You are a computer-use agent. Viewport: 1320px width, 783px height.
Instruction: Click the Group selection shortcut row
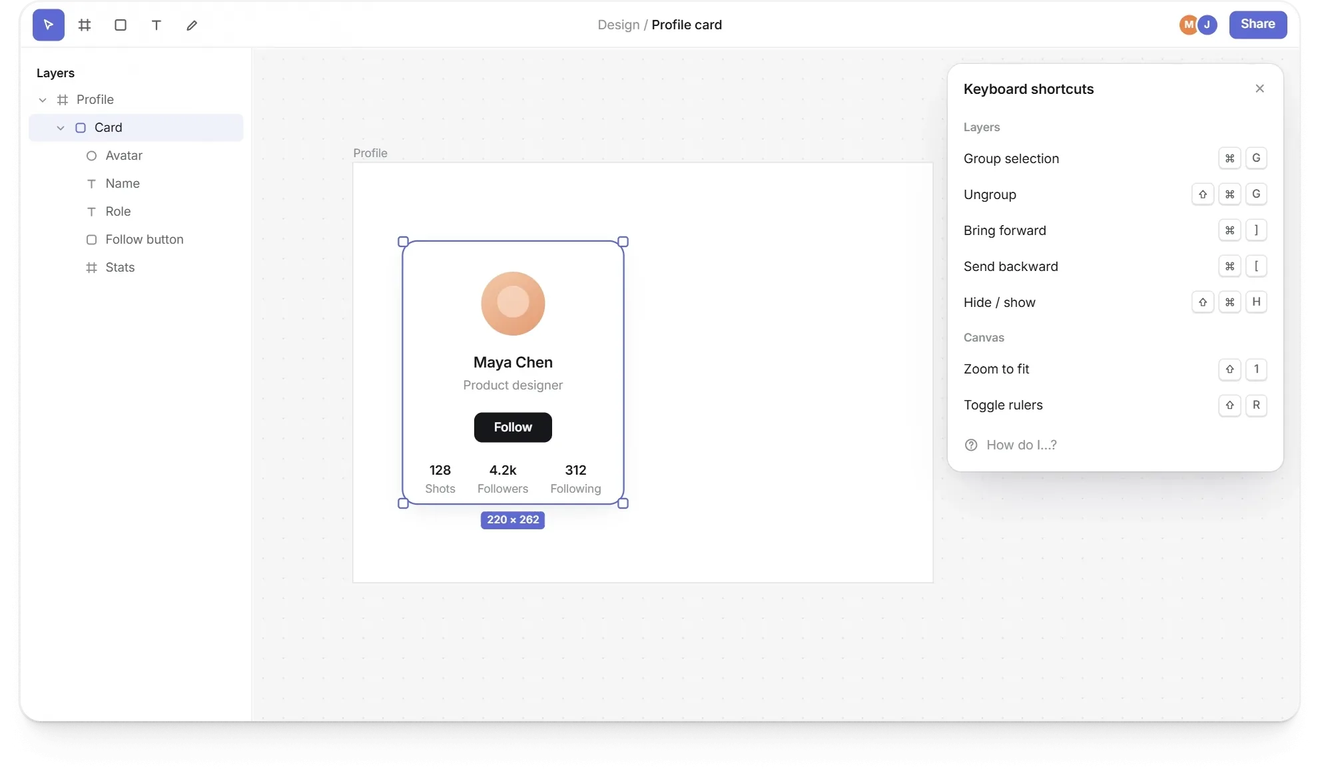[1115, 158]
